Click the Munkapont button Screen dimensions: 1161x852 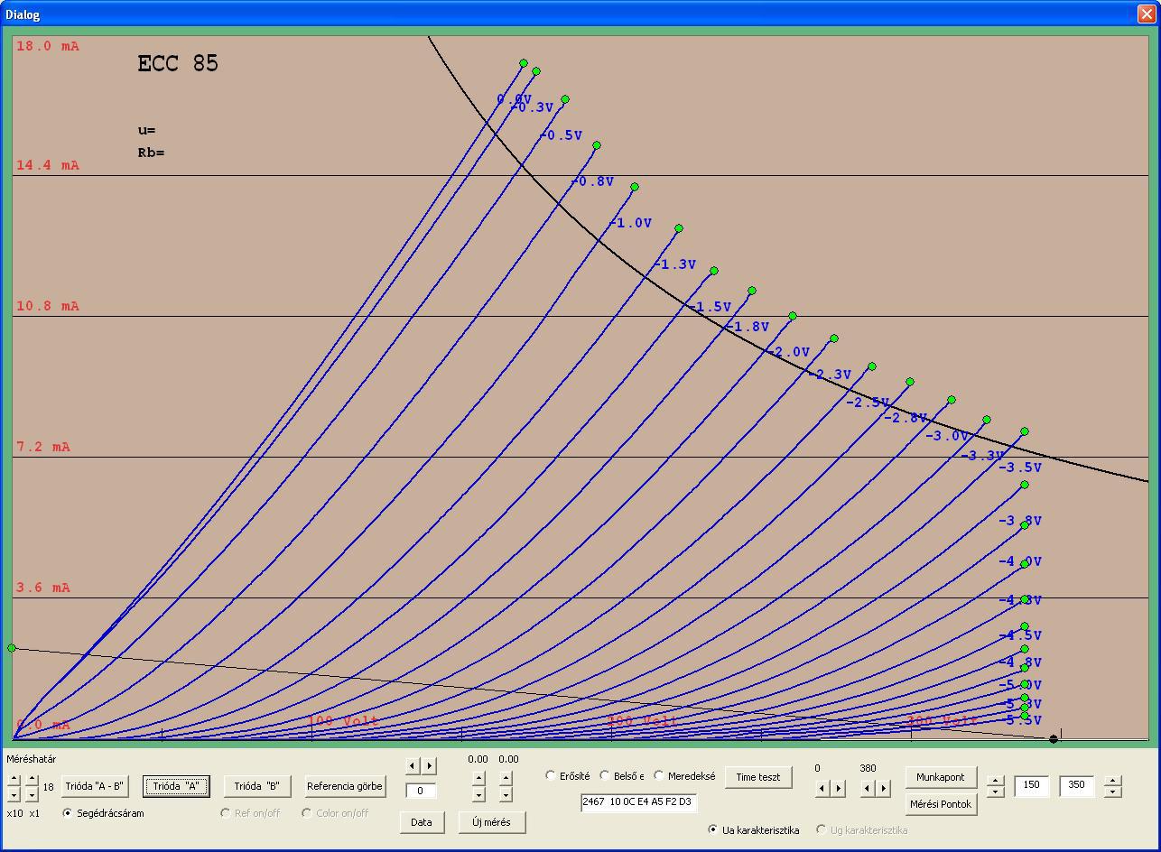[941, 777]
